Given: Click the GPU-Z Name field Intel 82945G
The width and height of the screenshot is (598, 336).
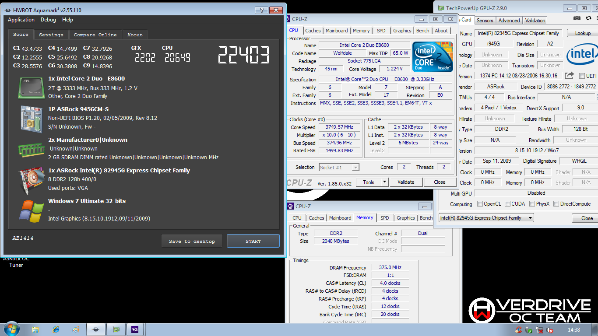Looking at the screenshot, I should point(518,33).
